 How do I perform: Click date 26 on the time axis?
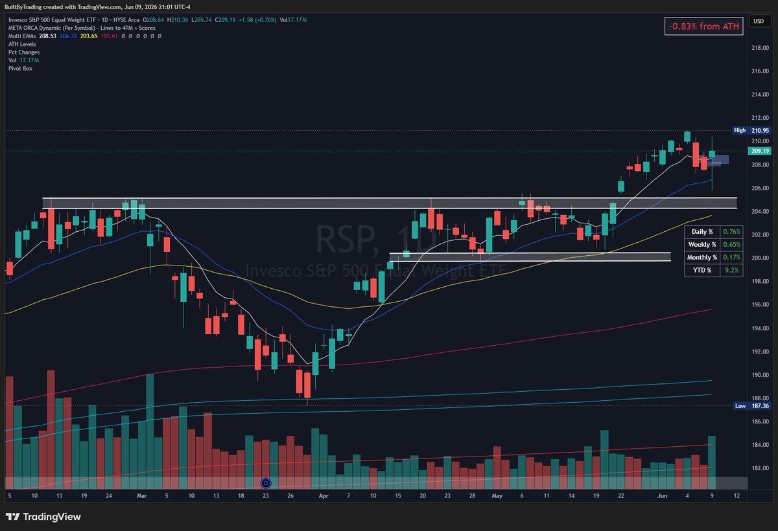290,495
